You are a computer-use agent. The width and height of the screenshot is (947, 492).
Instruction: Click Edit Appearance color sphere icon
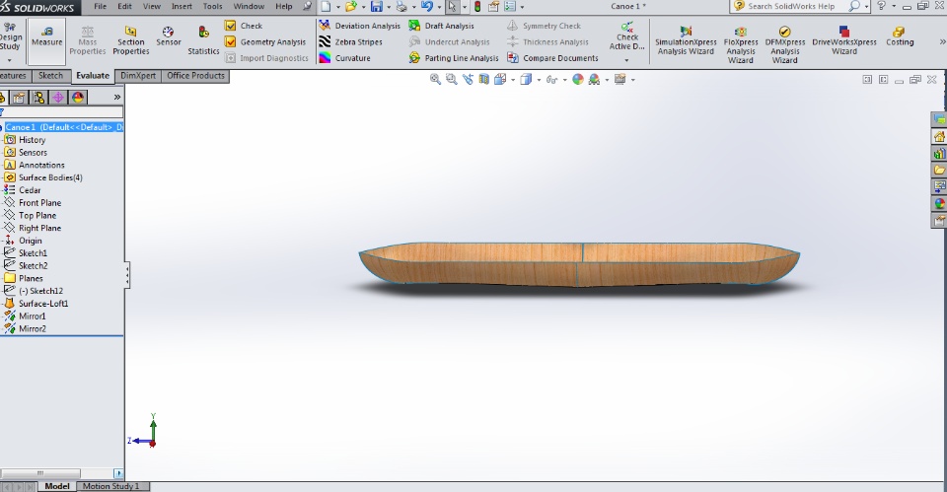pyautogui.click(x=578, y=79)
